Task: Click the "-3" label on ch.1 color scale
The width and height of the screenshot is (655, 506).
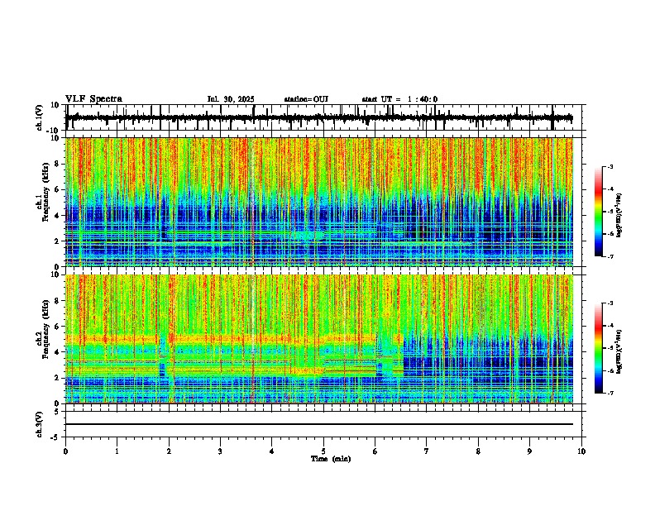Action: [x=610, y=166]
